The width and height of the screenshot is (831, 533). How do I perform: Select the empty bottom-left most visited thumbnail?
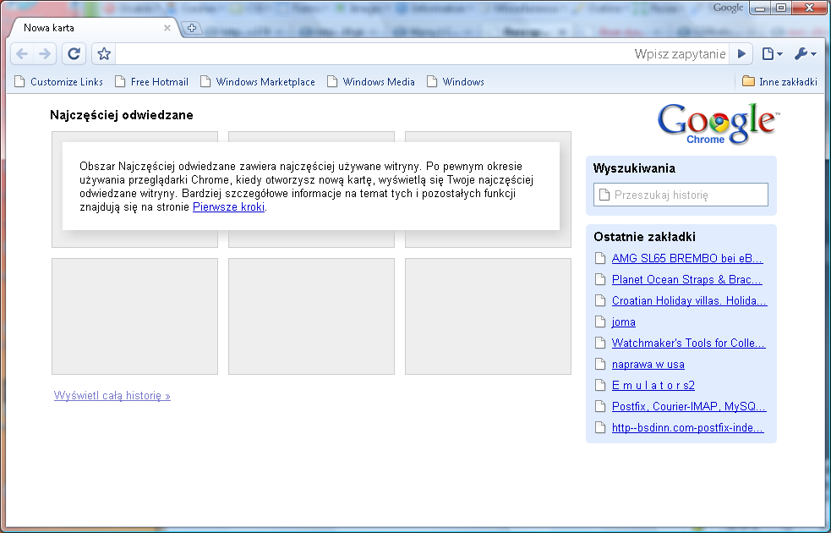click(x=134, y=316)
